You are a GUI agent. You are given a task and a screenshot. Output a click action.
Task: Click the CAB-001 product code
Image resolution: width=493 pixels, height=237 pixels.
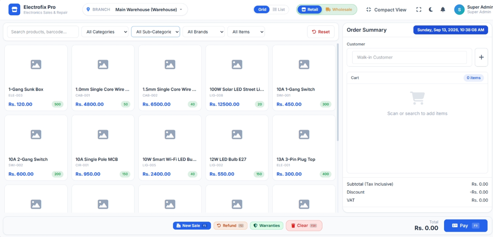pyautogui.click(x=83, y=95)
